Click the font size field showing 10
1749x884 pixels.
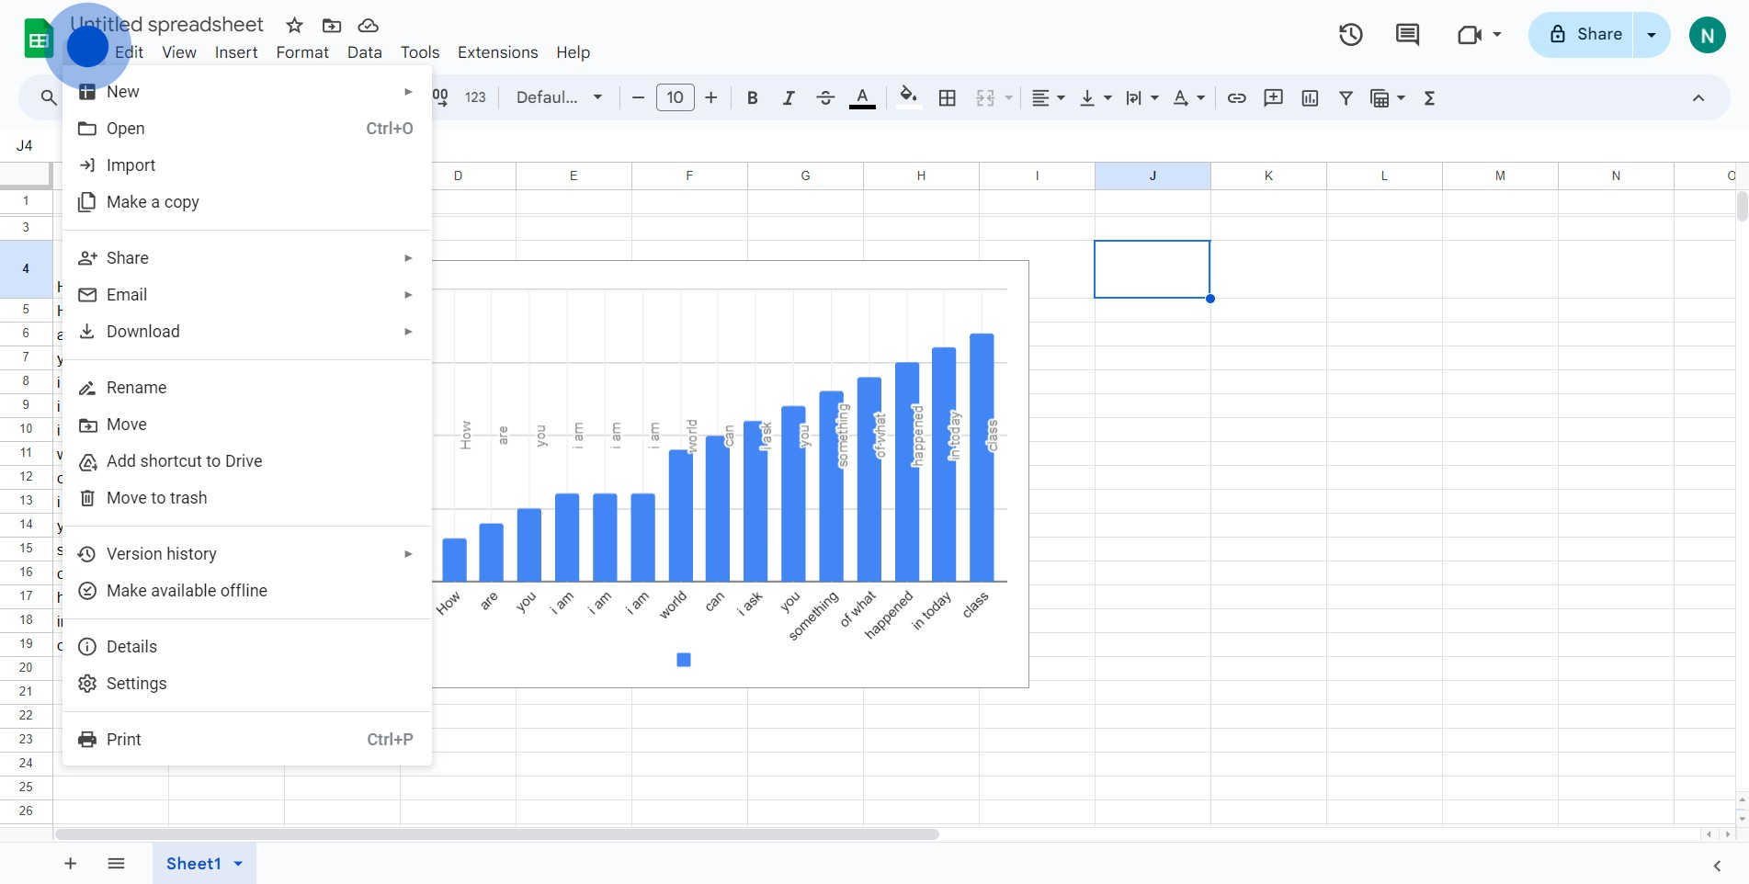pyautogui.click(x=675, y=97)
